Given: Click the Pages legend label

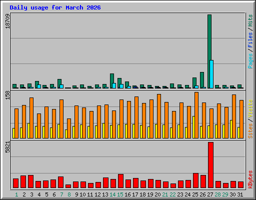Looking at the screenshot, I should (x=250, y=61).
